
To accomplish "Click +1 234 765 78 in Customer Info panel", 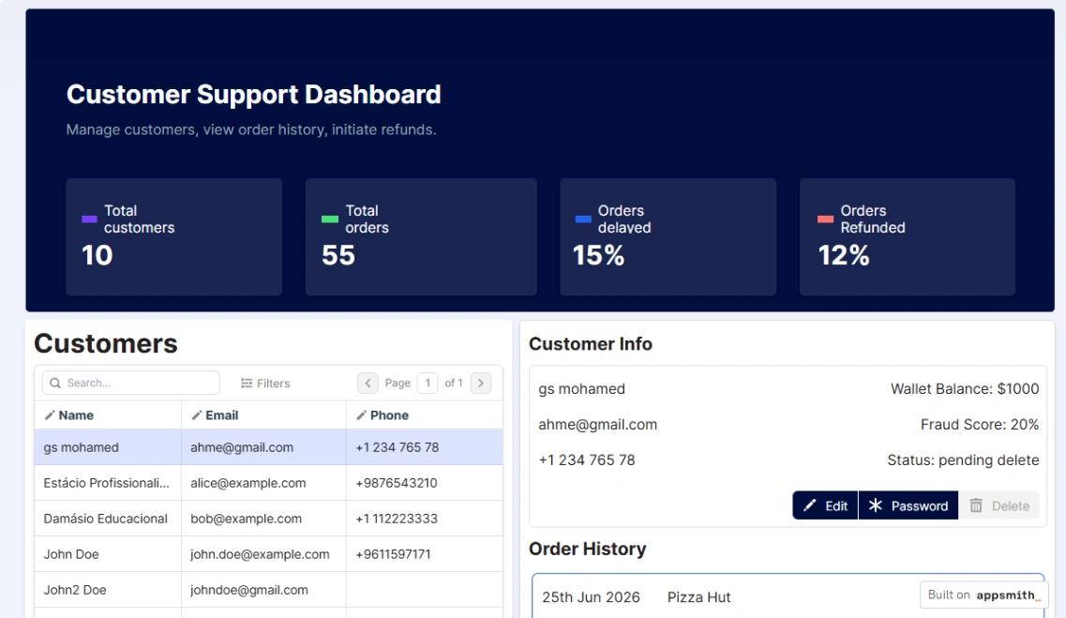I will [x=587, y=460].
